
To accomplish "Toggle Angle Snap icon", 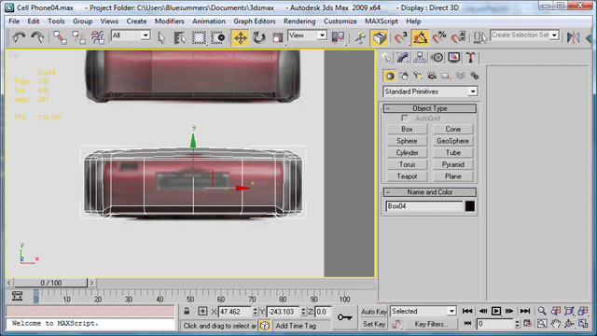I will [x=421, y=37].
